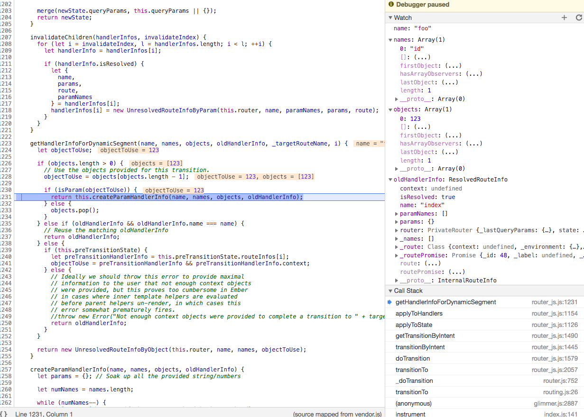Click the execution arrow beside getHandlerInfoForDynamicSegment

click(x=390, y=301)
